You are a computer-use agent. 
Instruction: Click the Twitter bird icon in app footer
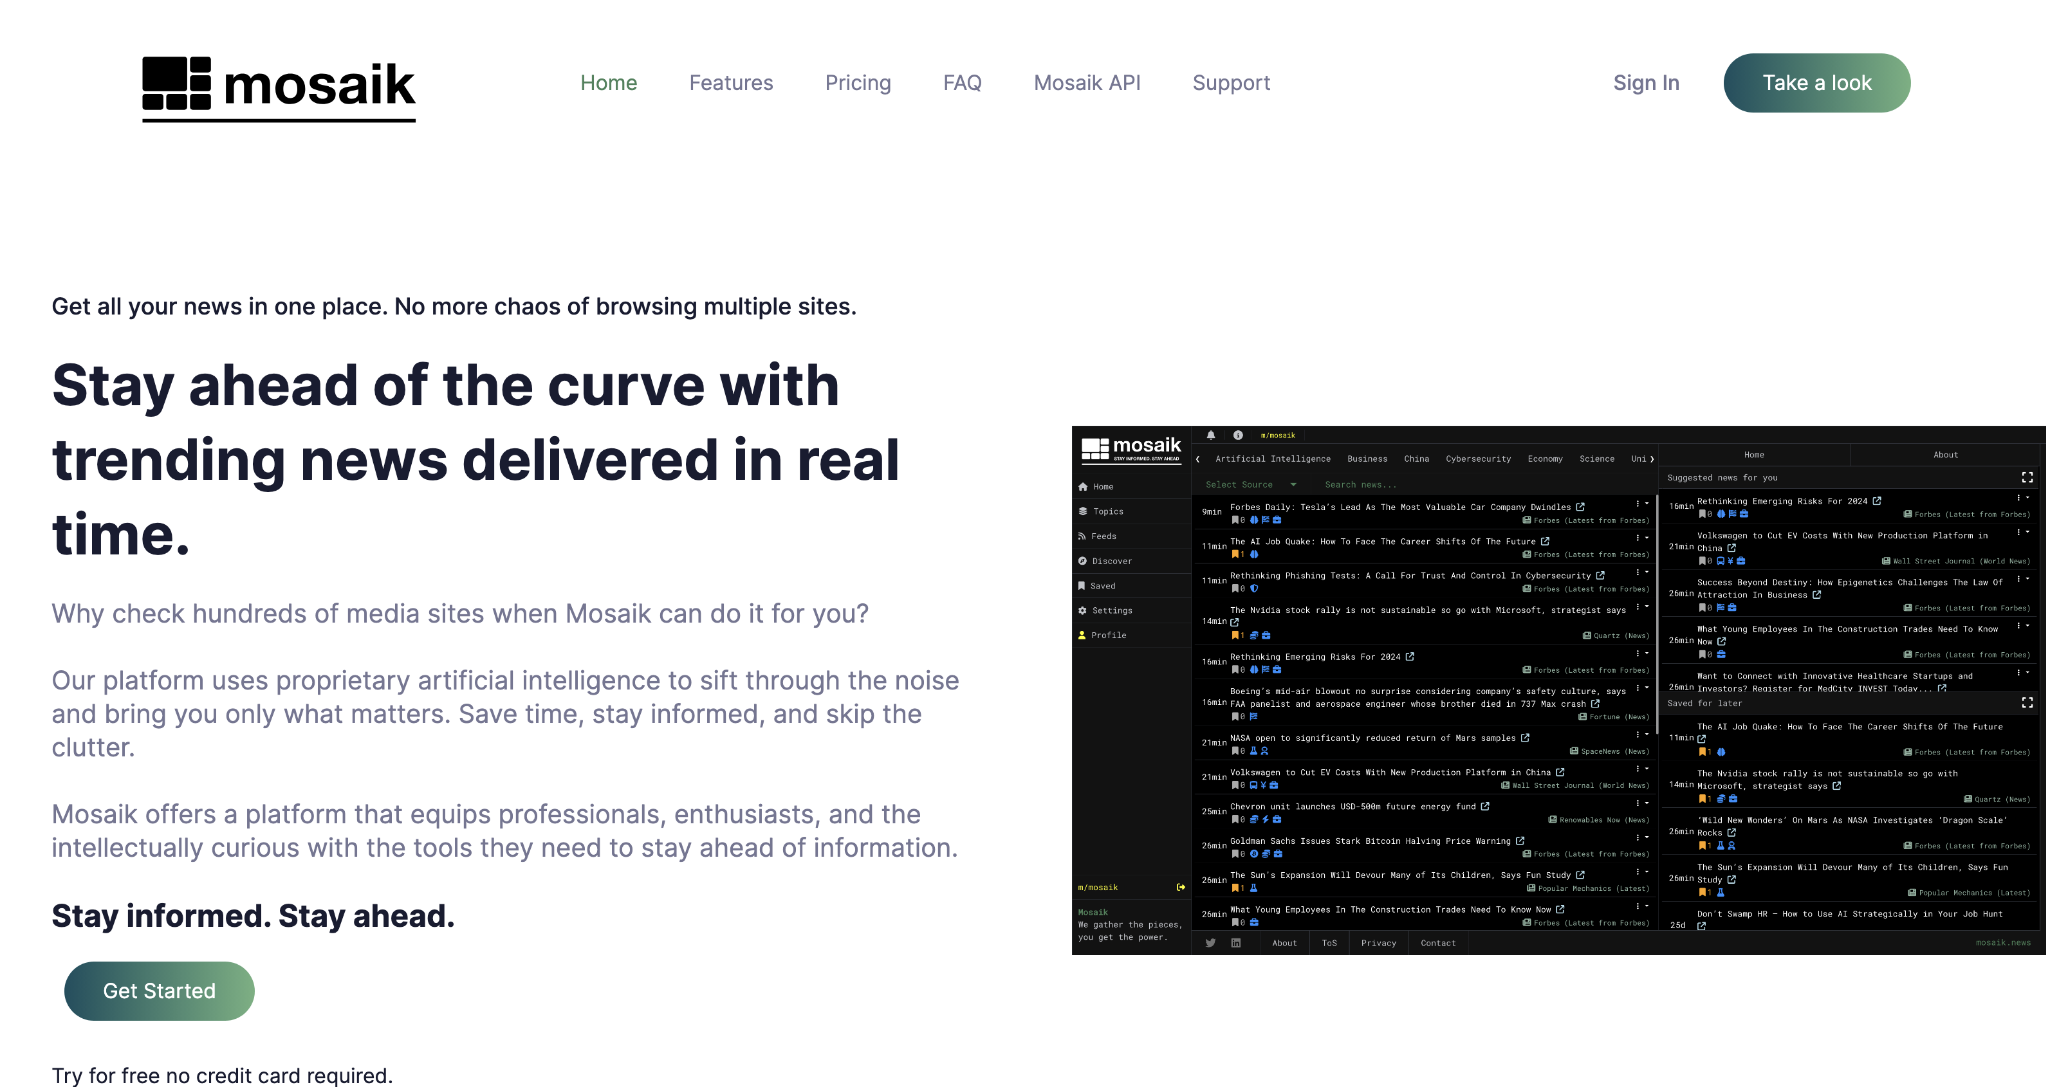click(1211, 943)
